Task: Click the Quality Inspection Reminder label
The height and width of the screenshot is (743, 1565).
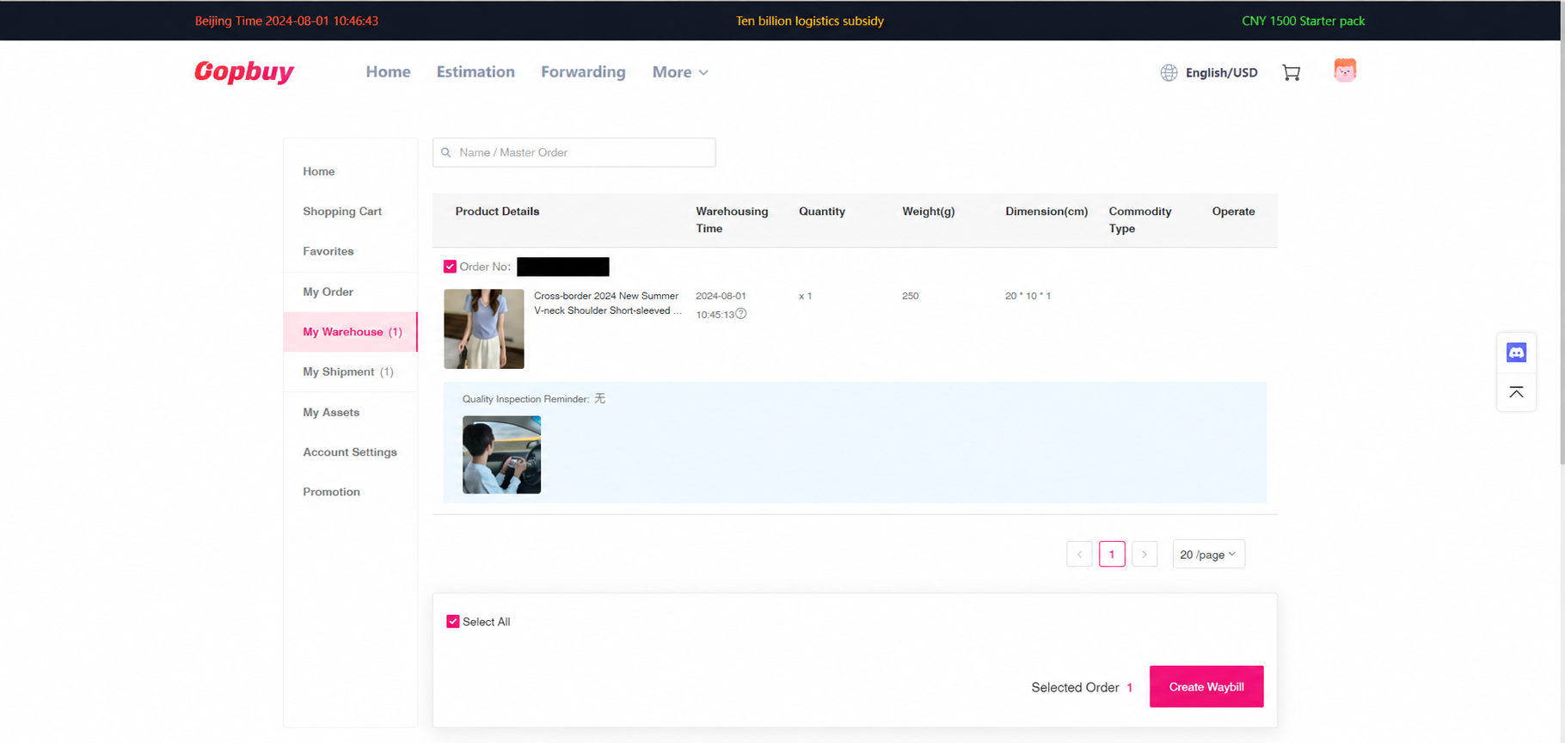Action: [525, 399]
